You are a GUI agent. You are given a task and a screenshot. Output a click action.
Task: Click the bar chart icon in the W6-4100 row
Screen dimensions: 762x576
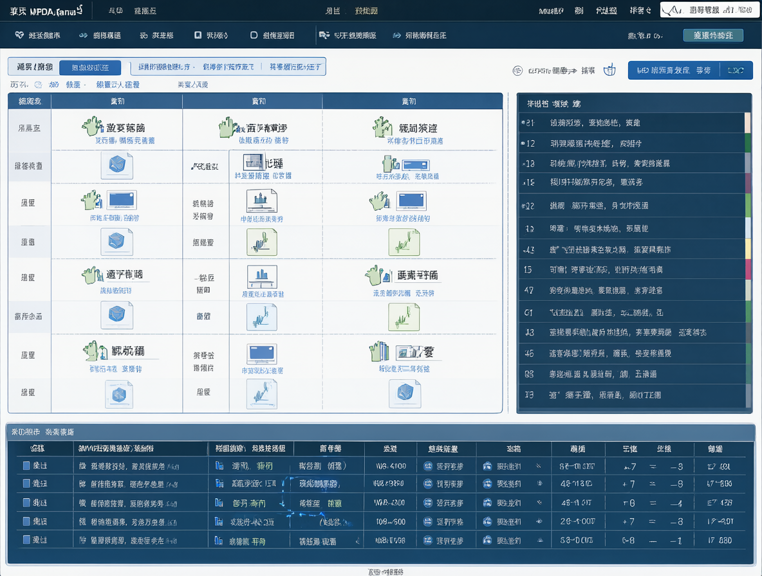click(219, 466)
